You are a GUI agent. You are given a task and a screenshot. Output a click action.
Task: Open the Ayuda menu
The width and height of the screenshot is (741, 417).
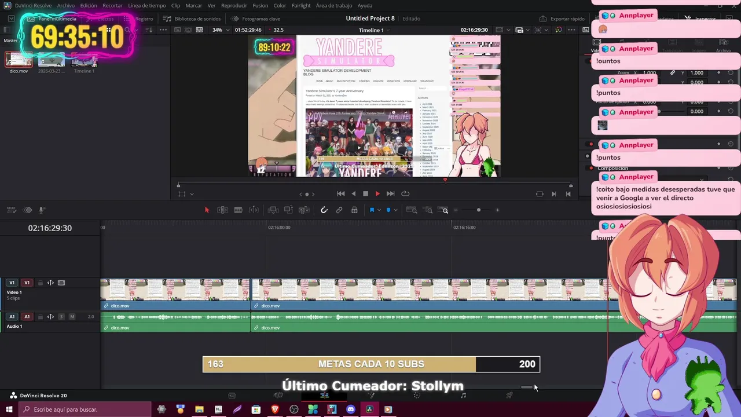pyautogui.click(x=365, y=5)
